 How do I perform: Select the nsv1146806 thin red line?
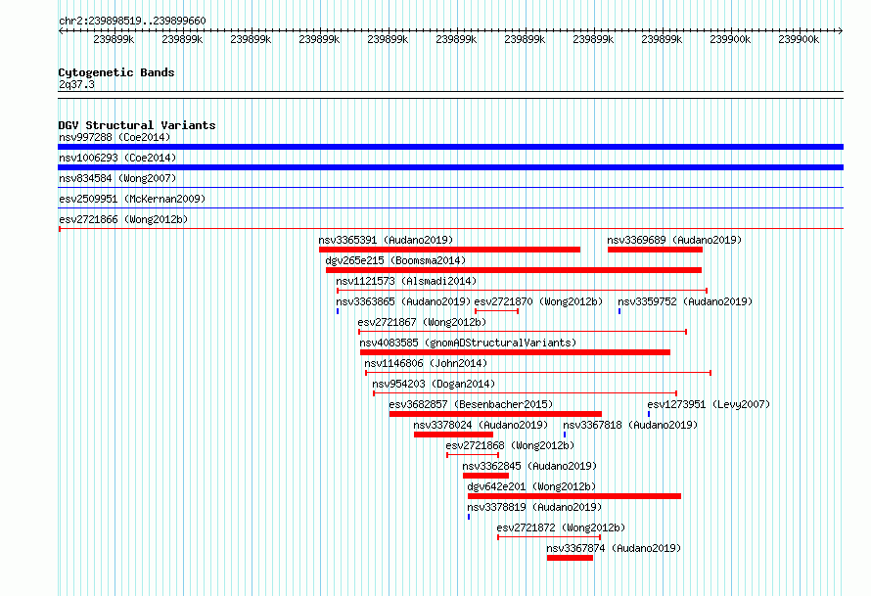[538, 373]
